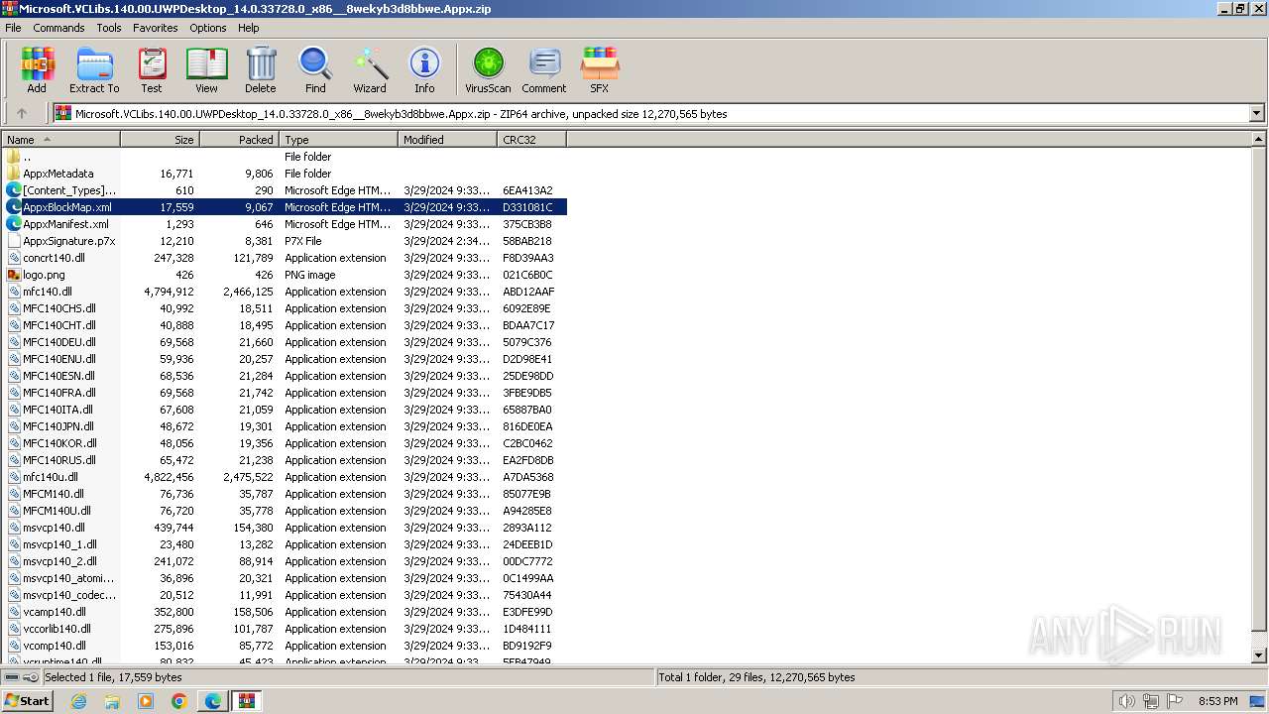Select MFC140ENU.dll file
Image resolution: width=1269 pixels, height=714 pixels.
pos(286,359)
